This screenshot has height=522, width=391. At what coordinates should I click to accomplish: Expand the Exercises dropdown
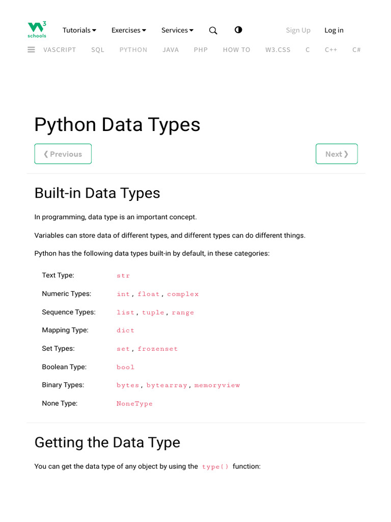[129, 30]
